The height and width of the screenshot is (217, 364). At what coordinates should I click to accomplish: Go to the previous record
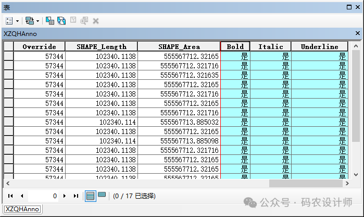click(x=22, y=196)
